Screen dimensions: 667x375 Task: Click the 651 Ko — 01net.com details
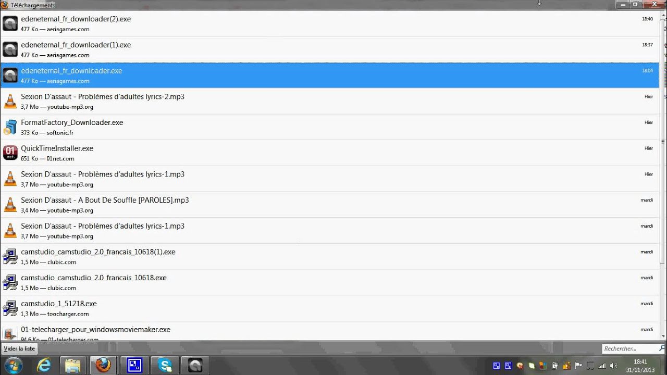point(47,159)
